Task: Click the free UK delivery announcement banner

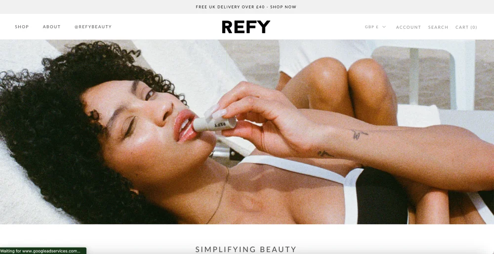Action: pos(247,7)
